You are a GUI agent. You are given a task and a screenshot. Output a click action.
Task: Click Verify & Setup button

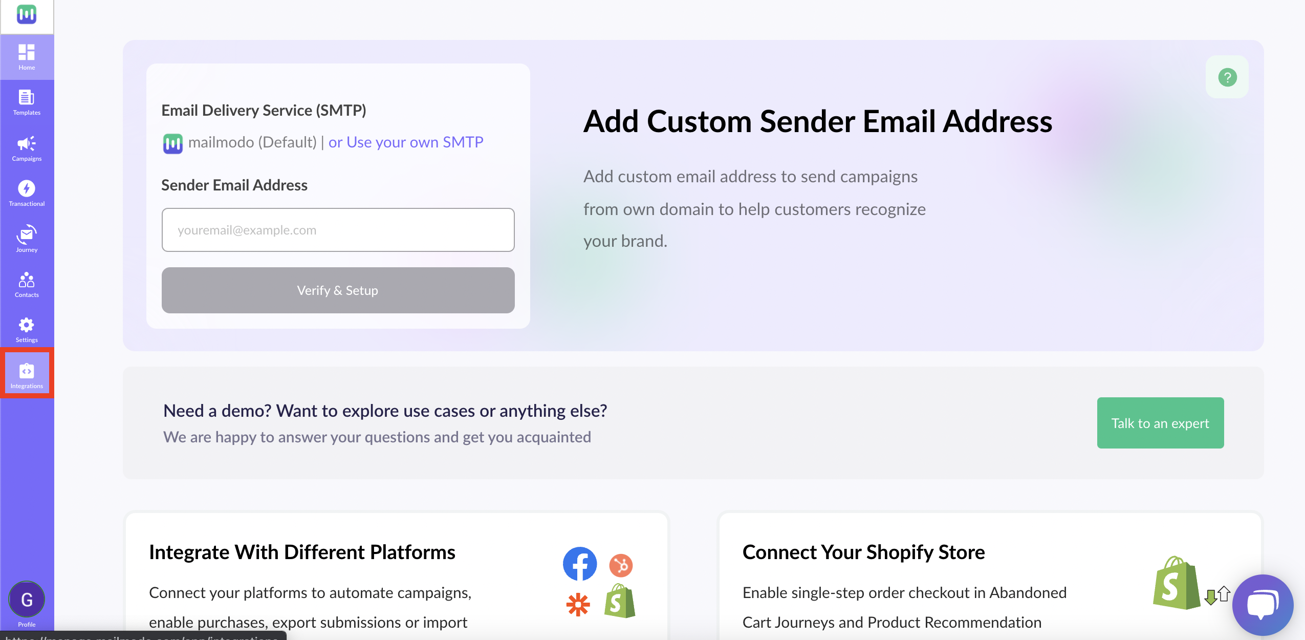[x=337, y=290]
